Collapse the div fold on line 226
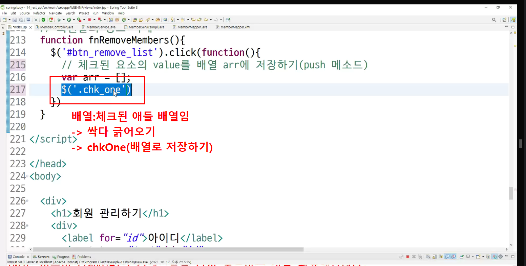The height and width of the screenshot is (266, 526). click(x=27, y=201)
